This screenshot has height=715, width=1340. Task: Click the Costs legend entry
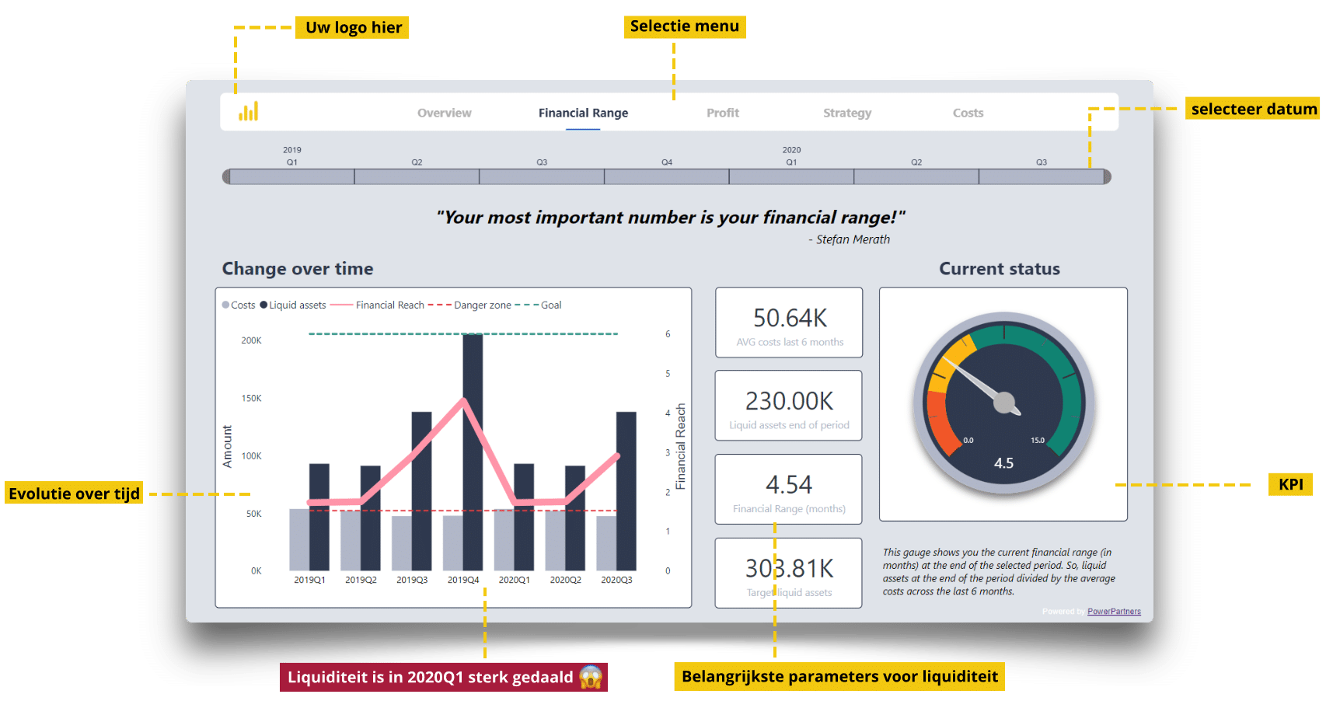click(x=239, y=305)
